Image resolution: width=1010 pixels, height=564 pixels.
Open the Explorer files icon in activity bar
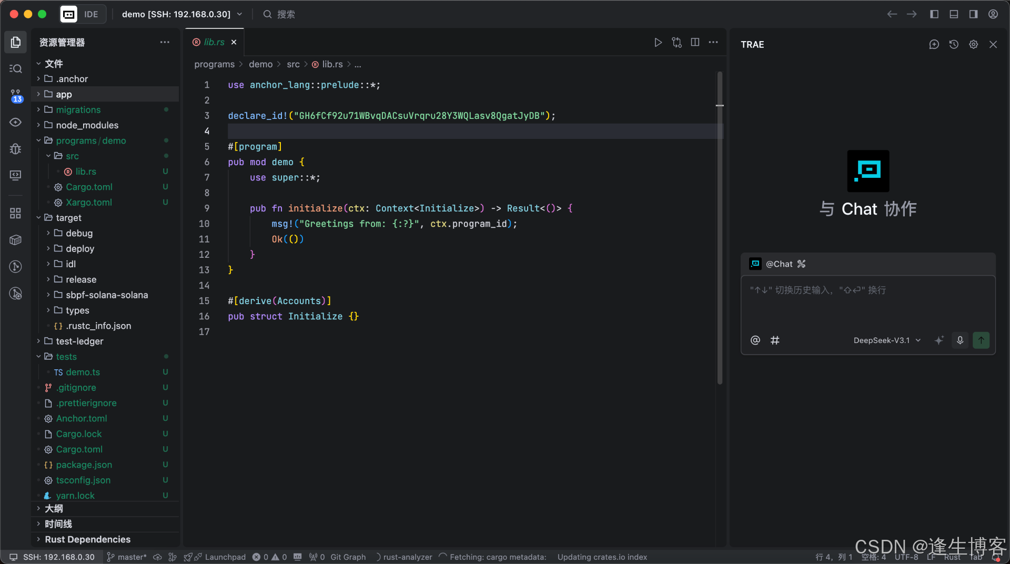tap(16, 42)
